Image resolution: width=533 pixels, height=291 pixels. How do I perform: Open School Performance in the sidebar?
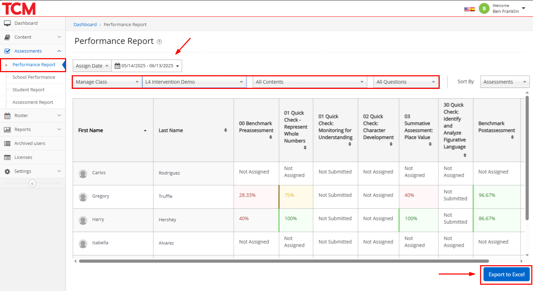pos(34,77)
